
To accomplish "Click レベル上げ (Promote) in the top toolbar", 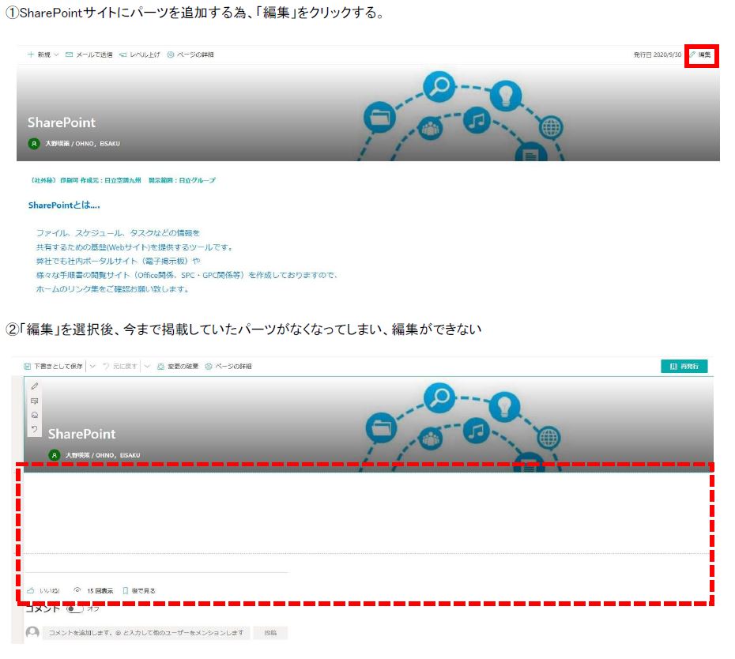I will click(140, 55).
